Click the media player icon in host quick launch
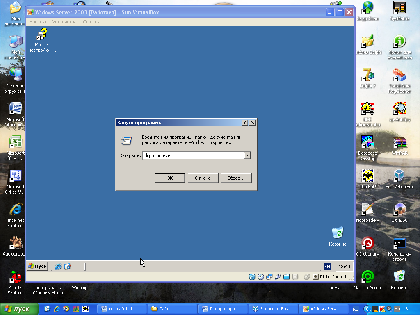The height and width of the screenshot is (315, 420). coord(66,309)
